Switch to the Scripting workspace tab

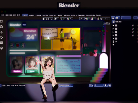[98, 15]
